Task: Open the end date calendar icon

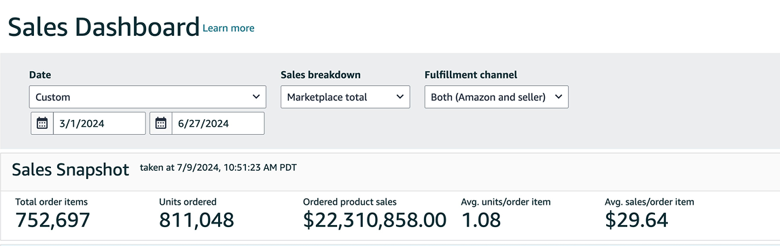Action: coord(160,123)
